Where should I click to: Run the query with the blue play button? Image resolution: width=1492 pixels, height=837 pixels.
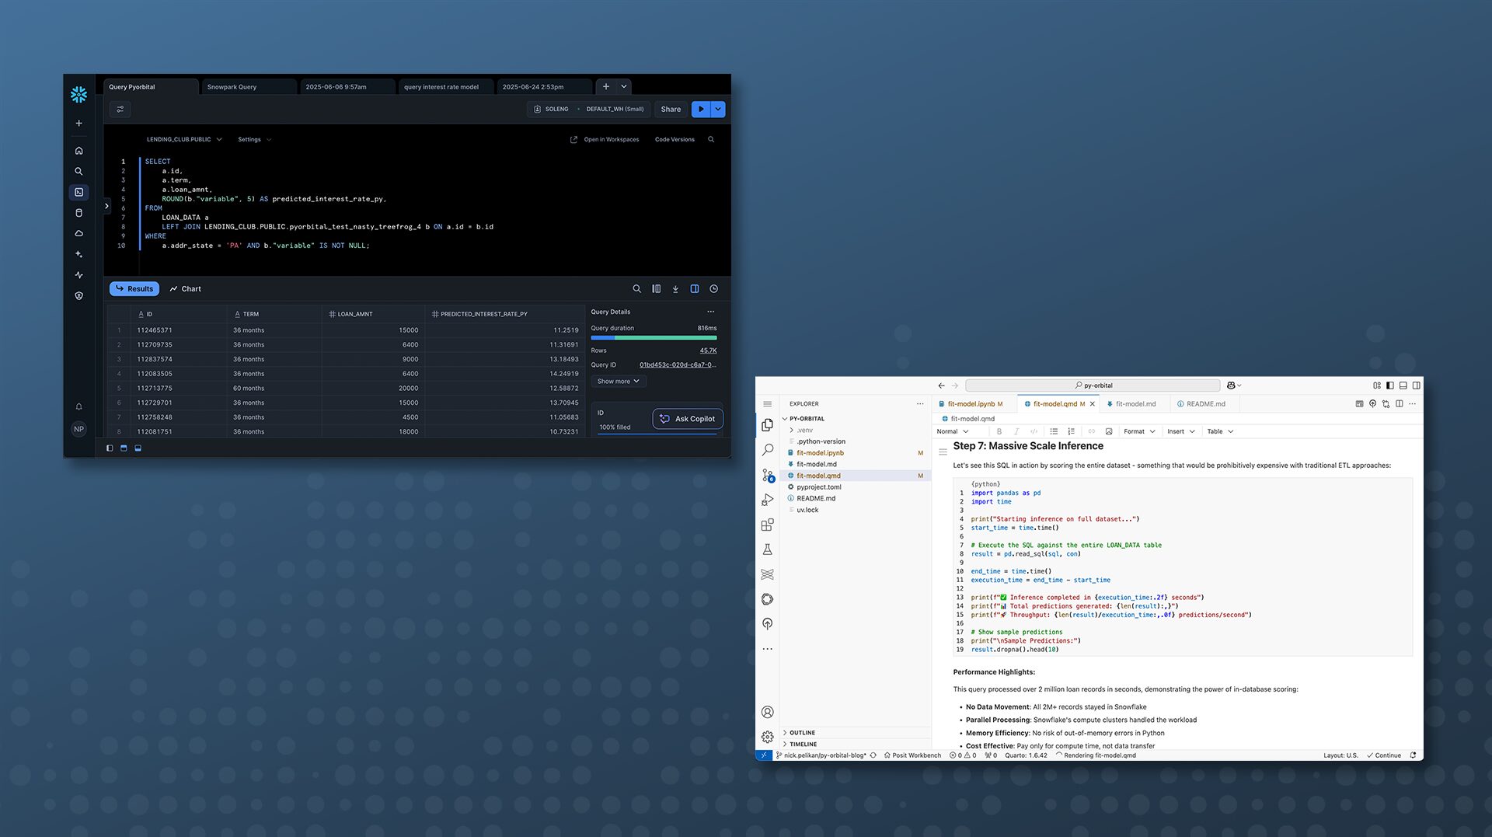[x=701, y=110]
